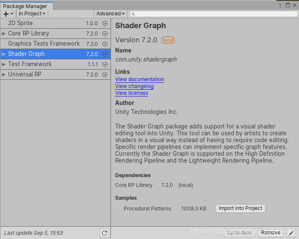Expand the Shader Graph package arrow
The width and height of the screenshot is (299, 239).
tap(3, 54)
